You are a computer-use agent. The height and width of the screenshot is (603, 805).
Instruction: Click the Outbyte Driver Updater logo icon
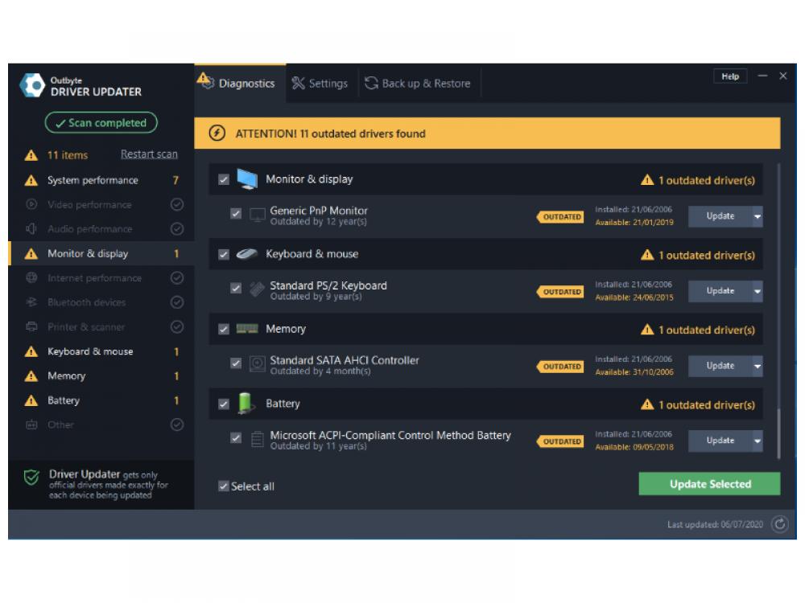[32, 85]
